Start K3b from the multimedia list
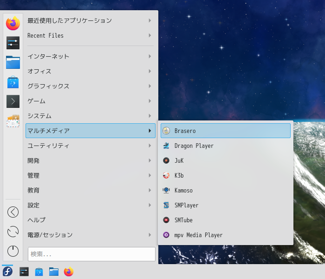Image resolution: width=325 pixels, height=279 pixels. point(226,175)
